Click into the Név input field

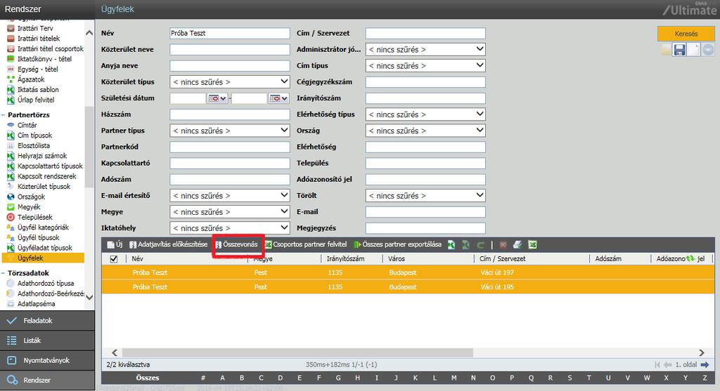coord(230,33)
